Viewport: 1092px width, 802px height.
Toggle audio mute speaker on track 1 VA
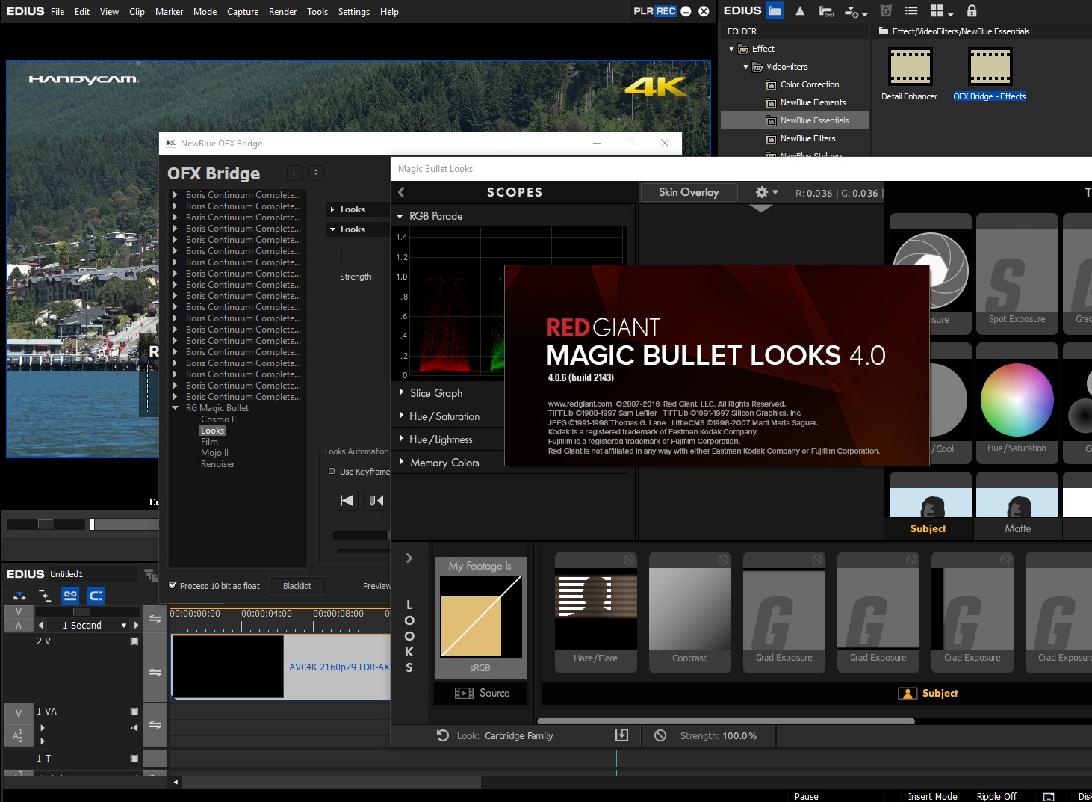tap(134, 727)
